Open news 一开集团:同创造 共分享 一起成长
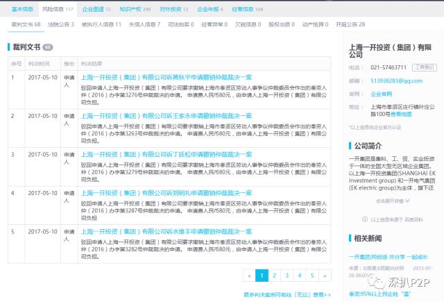The height and width of the screenshot is (302, 444). 388,257
